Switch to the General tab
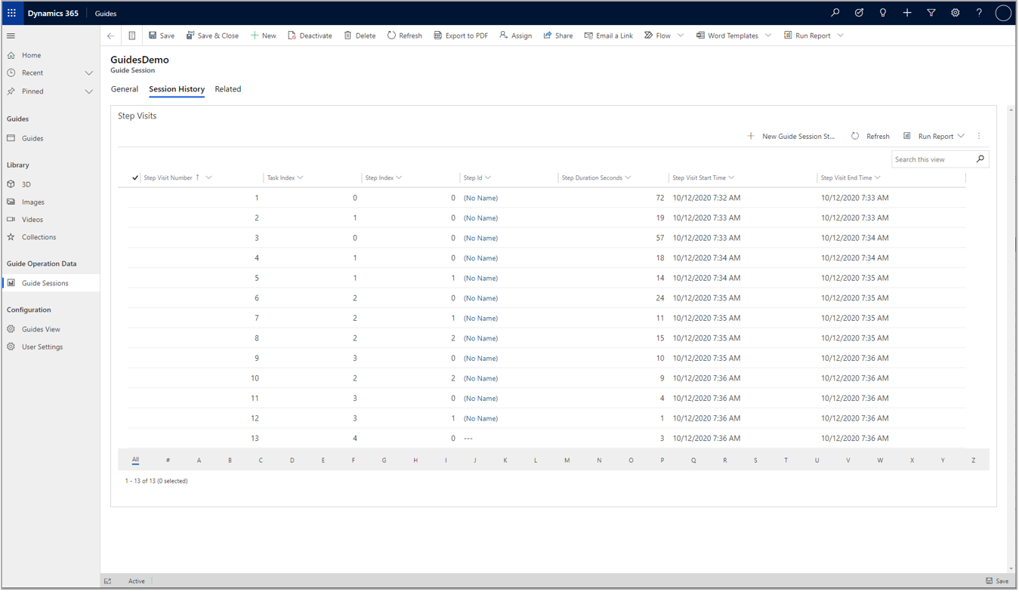1019x592 pixels. (x=124, y=89)
